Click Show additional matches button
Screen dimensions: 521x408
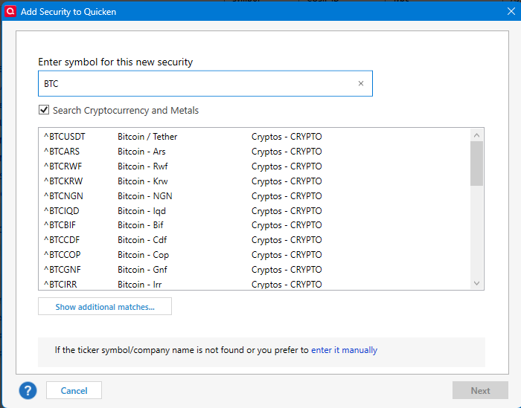tap(105, 307)
